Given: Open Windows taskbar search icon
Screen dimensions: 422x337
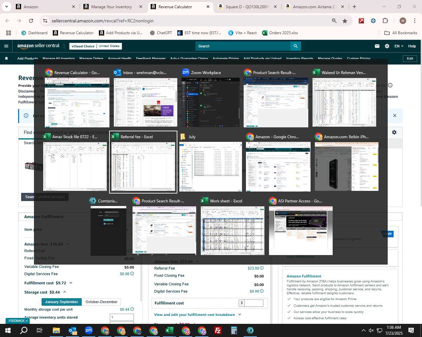Looking at the screenshot, I should (x=24, y=330).
